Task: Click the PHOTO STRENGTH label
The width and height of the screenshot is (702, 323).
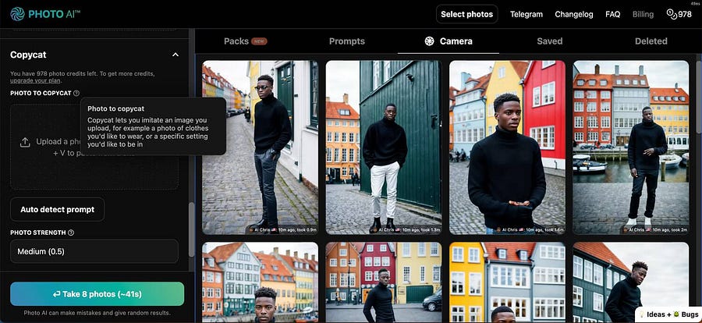Action: tap(38, 232)
